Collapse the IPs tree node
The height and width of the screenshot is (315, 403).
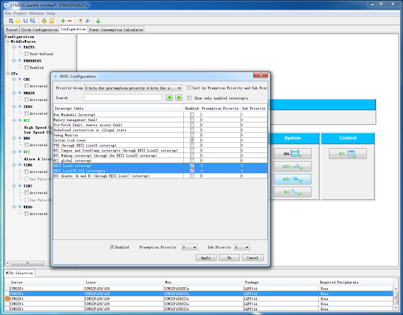coord(8,74)
